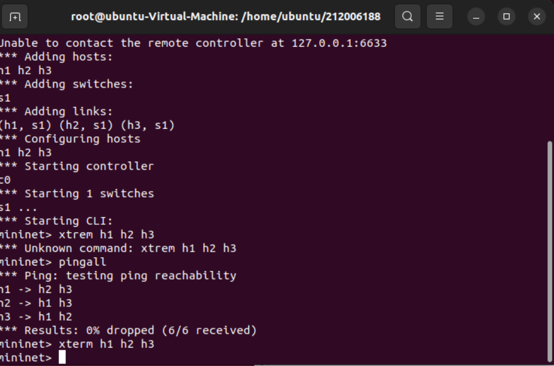Minimize the terminal window
Screen dimensions: 554x366
476,16
